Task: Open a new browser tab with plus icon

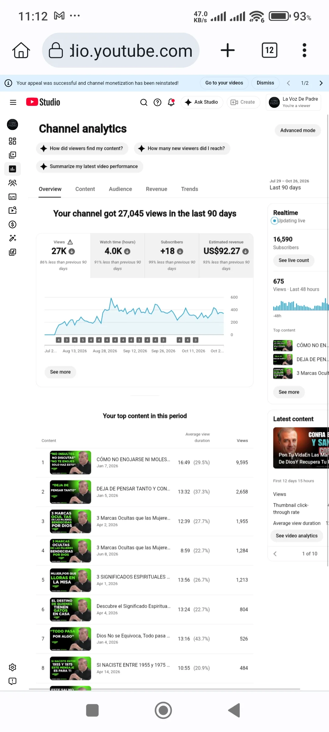Action: [x=228, y=50]
